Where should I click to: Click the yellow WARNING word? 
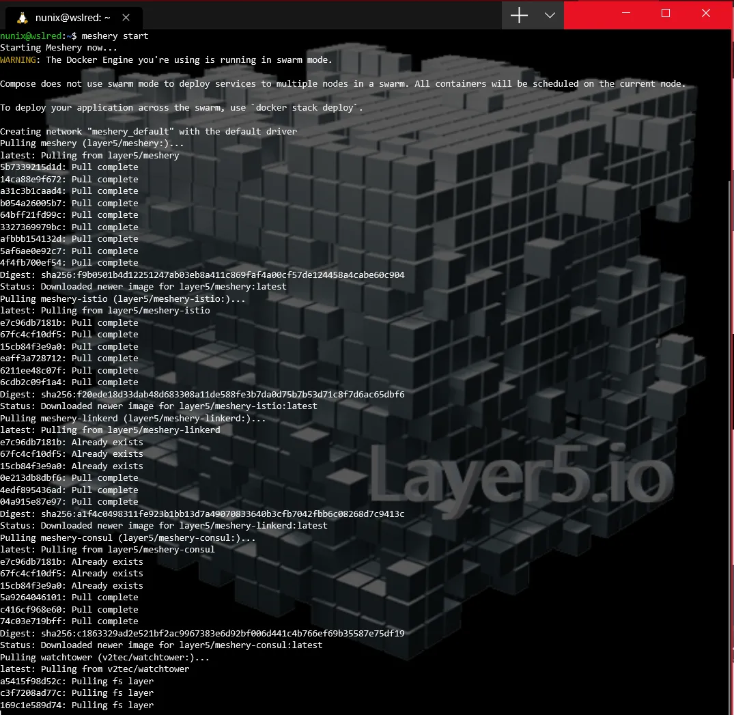coord(20,59)
